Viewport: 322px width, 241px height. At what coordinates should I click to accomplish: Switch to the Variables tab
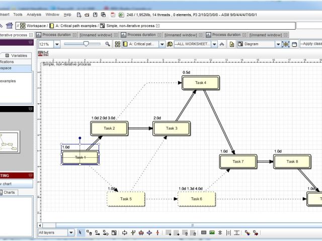coord(19,55)
